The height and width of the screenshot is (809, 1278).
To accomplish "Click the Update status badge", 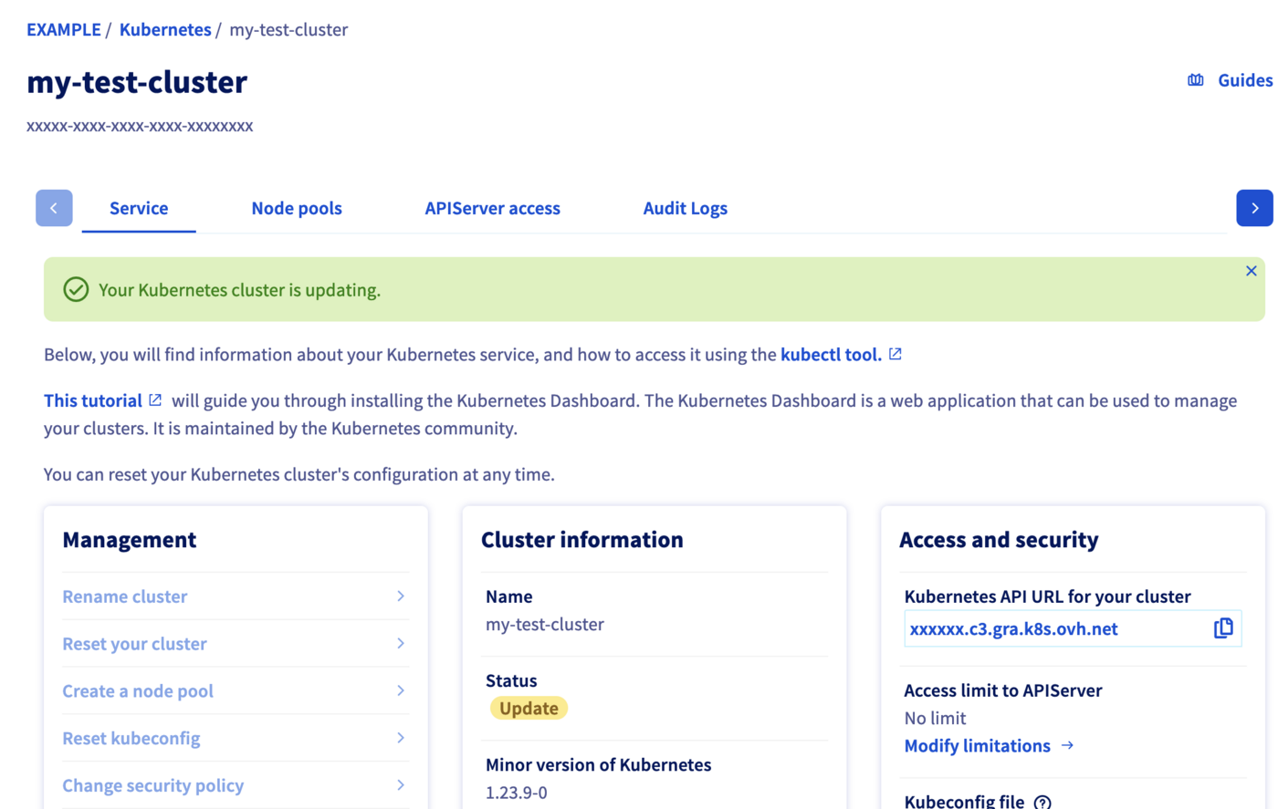I will point(529,708).
